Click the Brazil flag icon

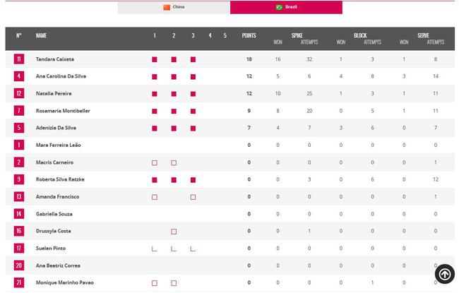click(x=279, y=7)
